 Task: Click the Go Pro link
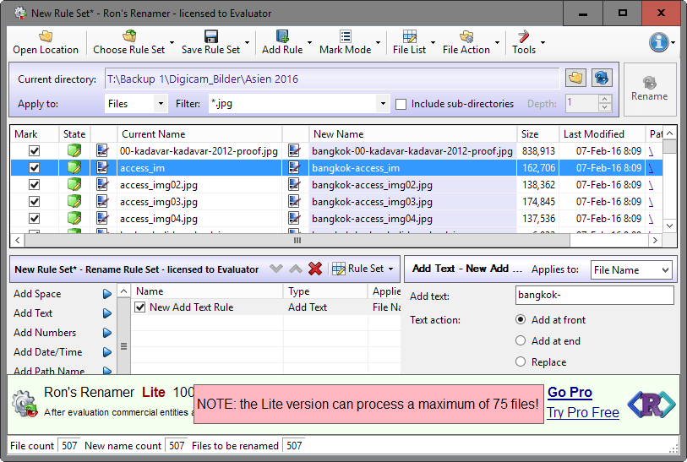tap(570, 392)
